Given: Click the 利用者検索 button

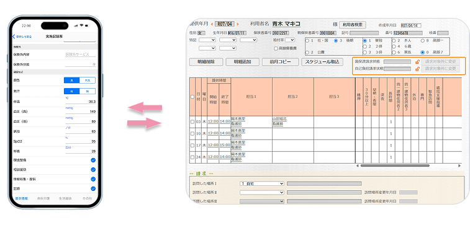Looking at the screenshot, I should (353, 25).
